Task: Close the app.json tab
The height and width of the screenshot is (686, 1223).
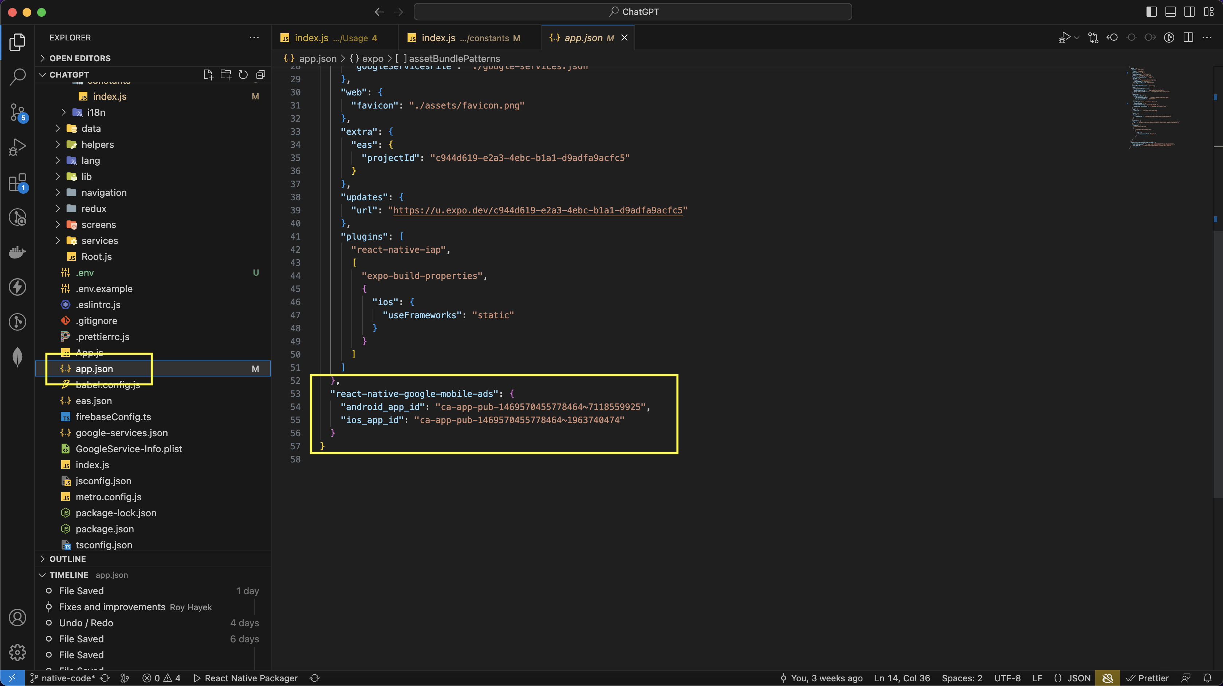Action: pyautogui.click(x=624, y=38)
